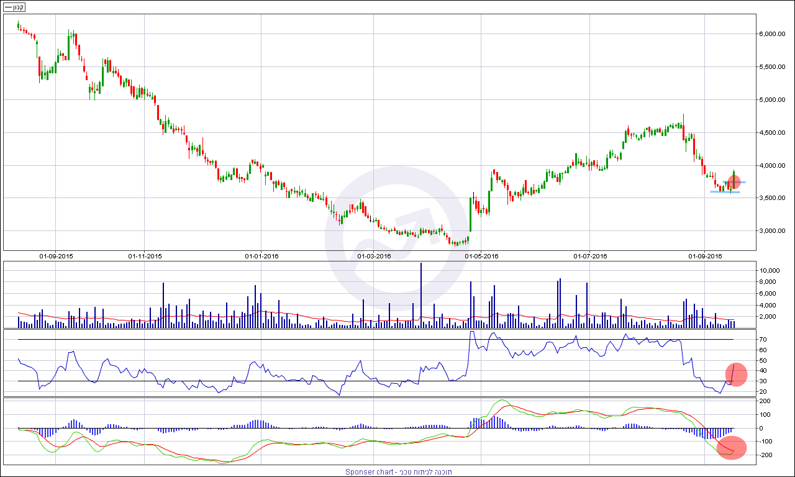Image resolution: width=795 pixels, height=477 pixels.
Task: Click the circular arrow watermark logo
Action: (x=397, y=238)
